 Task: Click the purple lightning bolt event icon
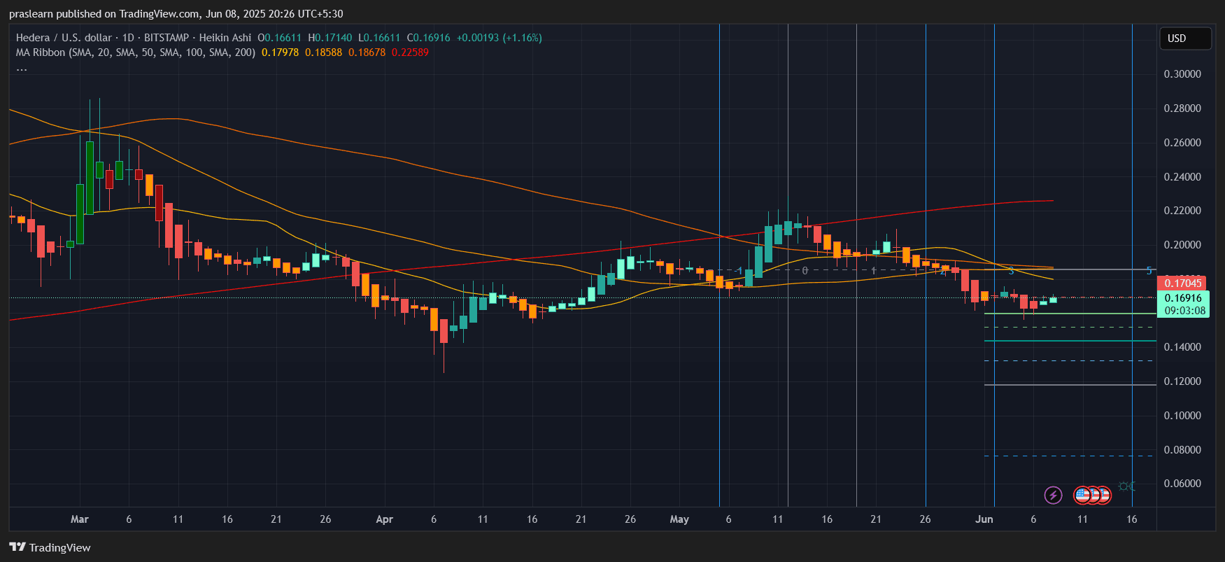coord(1053,496)
